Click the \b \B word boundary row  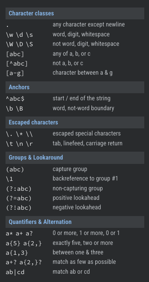click(75, 108)
